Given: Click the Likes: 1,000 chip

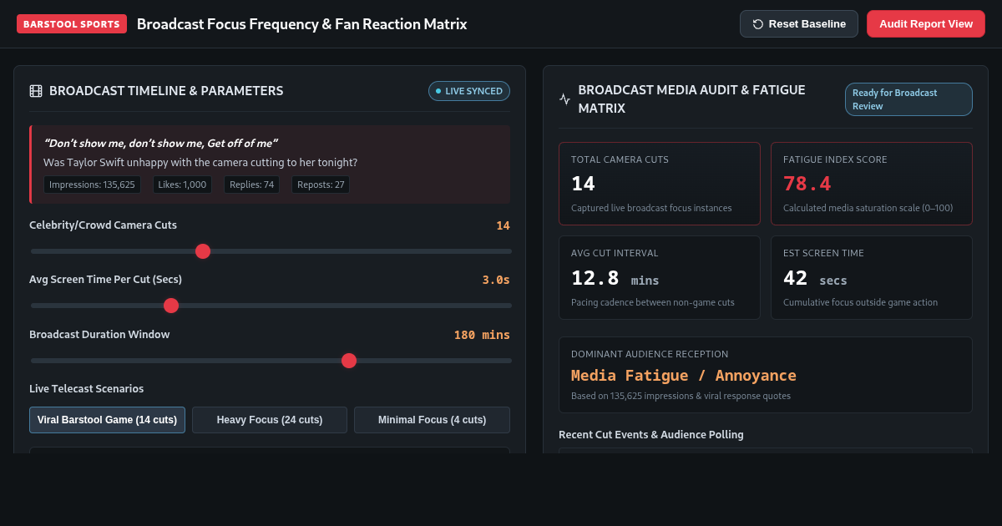Looking at the screenshot, I should (182, 185).
